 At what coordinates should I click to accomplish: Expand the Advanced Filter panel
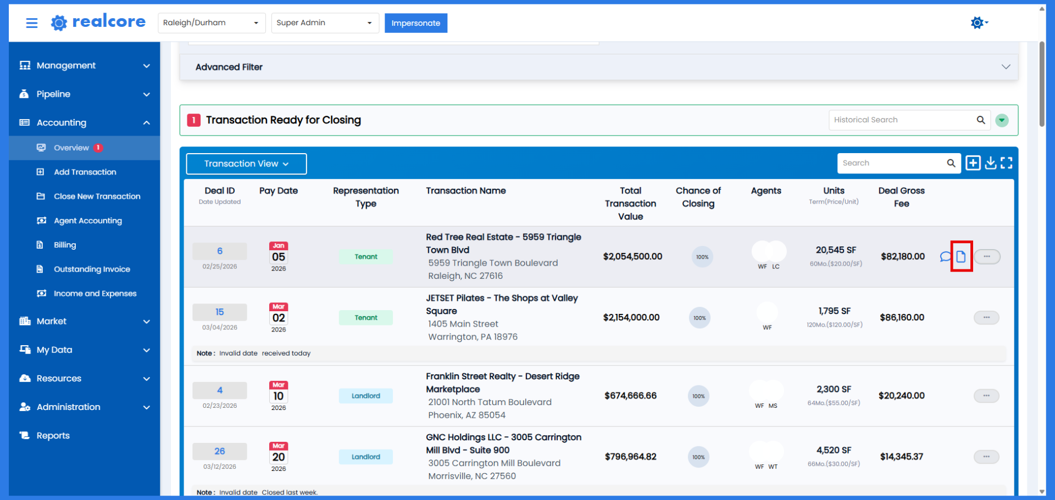(599, 67)
